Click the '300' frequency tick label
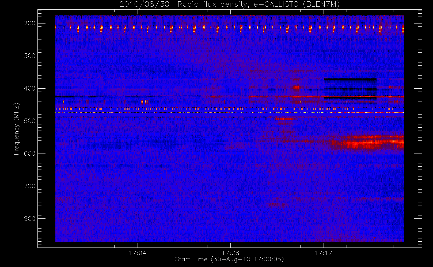This screenshot has width=433, height=267. (x=30, y=56)
